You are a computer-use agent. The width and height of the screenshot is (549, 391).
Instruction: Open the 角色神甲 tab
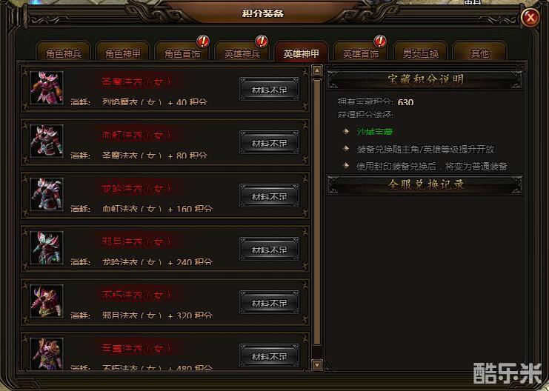coord(123,52)
